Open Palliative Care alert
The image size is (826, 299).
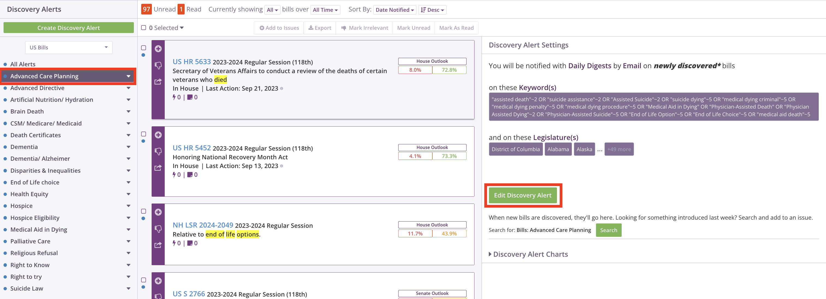[x=30, y=241]
